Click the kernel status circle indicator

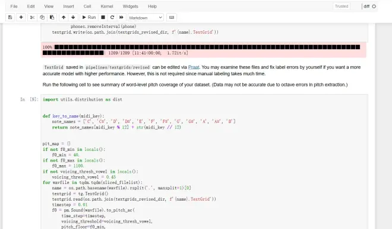[374, 7]
